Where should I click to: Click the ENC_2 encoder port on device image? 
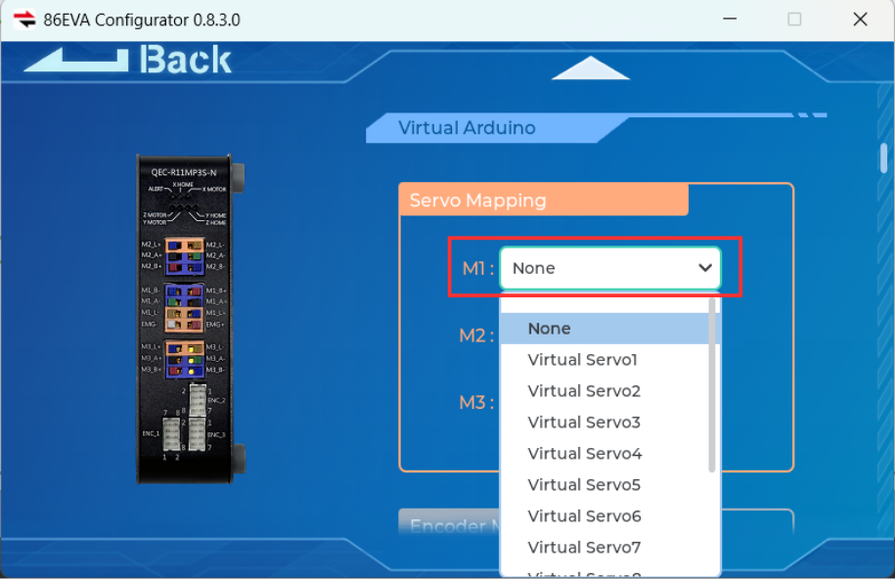click(198, 400)
